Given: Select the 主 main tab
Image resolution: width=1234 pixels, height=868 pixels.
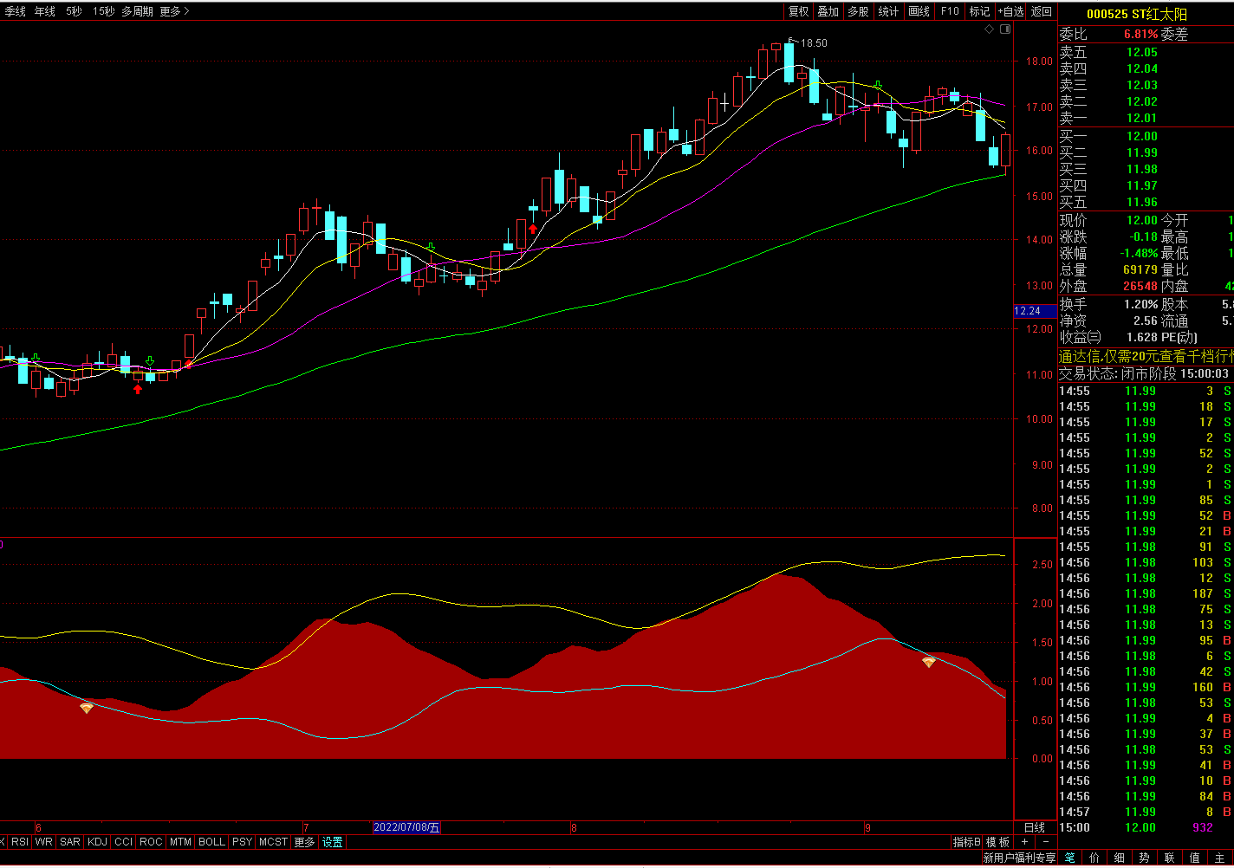Looking at the screenshot, I should [1219, 858].
